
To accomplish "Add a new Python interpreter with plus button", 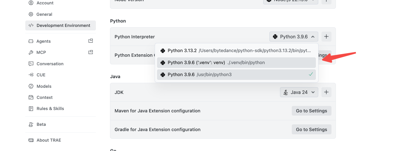I will 326,37.
